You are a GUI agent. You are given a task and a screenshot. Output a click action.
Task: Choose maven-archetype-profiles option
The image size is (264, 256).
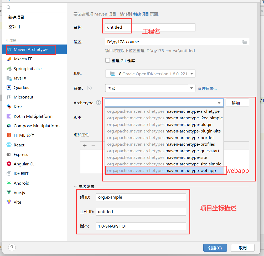tap(164, 144)
